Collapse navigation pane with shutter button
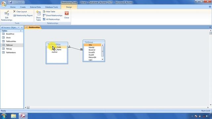Image resolution: width=212 pixels, height=119 pixels. pyautogui.click(x=22, y=27)
